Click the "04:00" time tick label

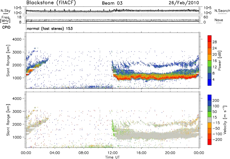point(55,153)
